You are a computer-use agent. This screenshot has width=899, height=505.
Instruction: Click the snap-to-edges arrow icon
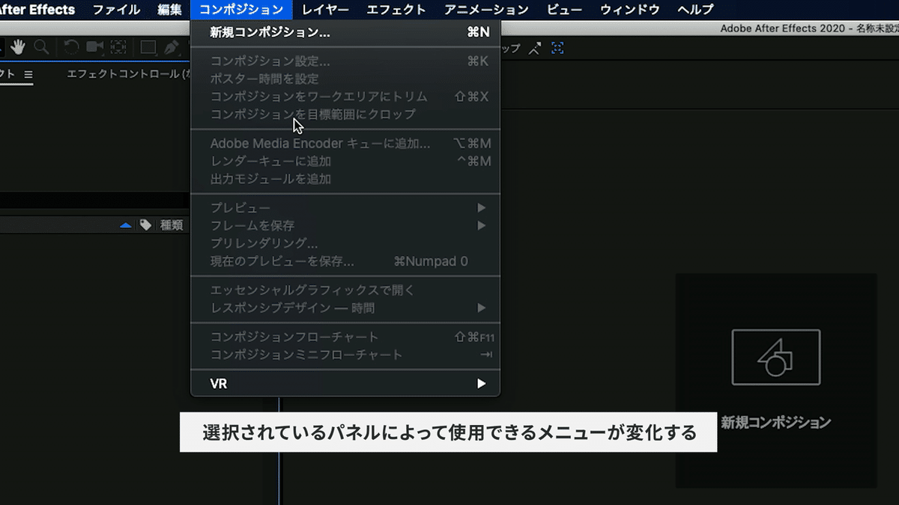click(x=534, y=48)
